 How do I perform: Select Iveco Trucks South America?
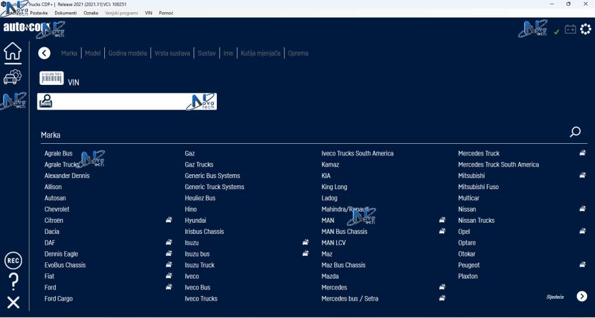tap(357, 153)
